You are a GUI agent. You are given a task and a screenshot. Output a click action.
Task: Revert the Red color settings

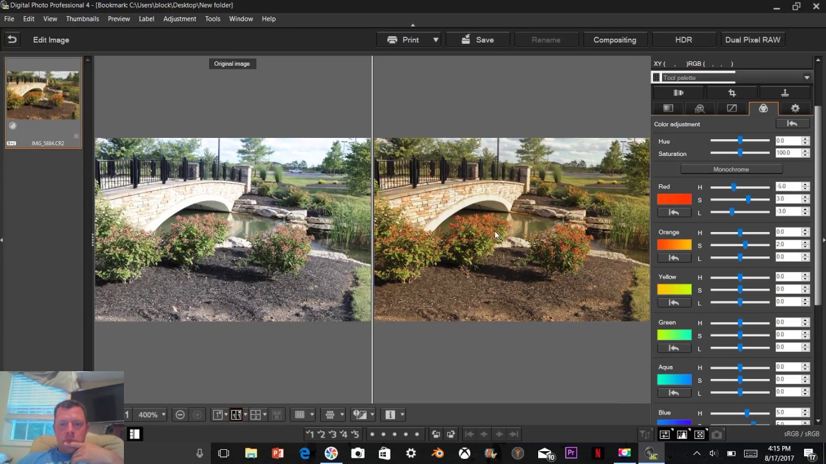point(674,212)
